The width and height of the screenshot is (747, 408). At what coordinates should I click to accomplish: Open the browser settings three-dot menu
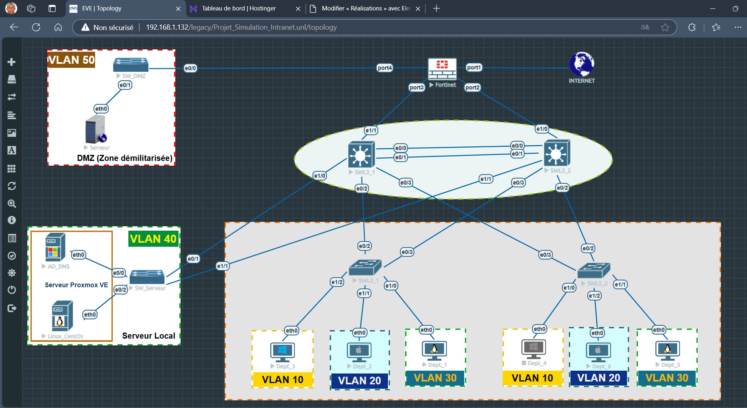pyautogui.click(x=737, y=27)
